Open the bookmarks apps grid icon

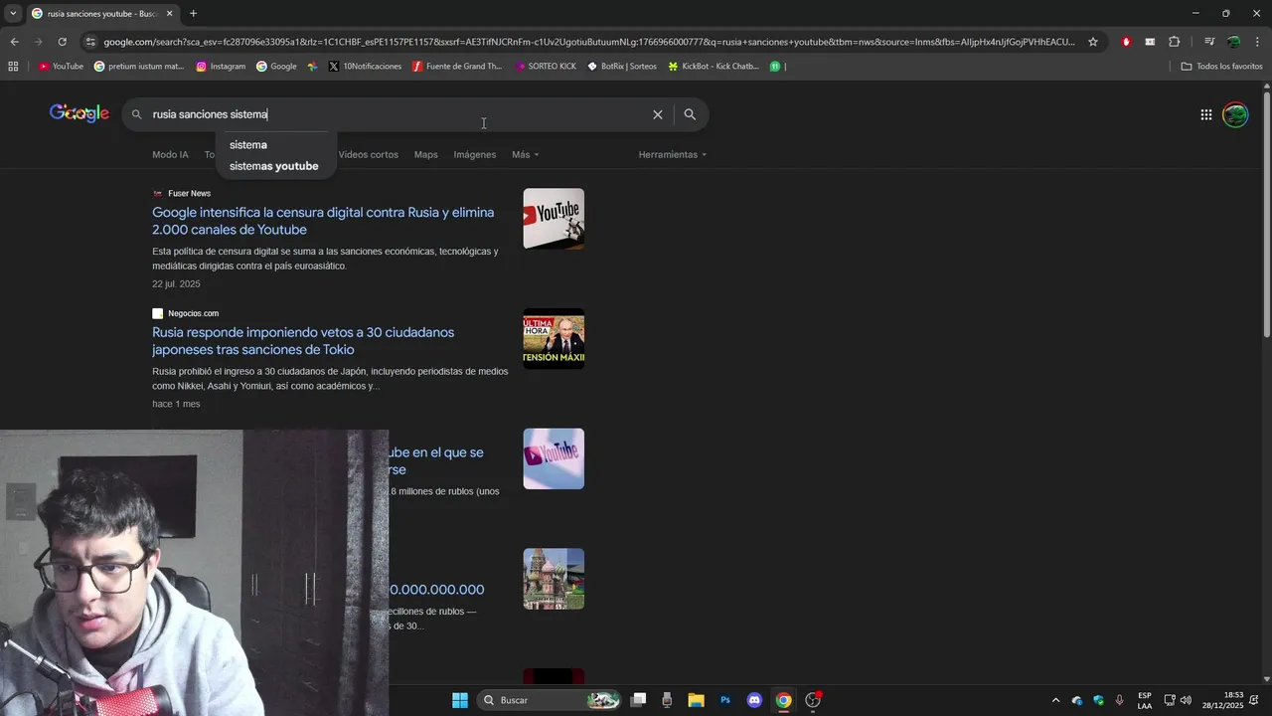pyautogui.click(x=13, y=67)
